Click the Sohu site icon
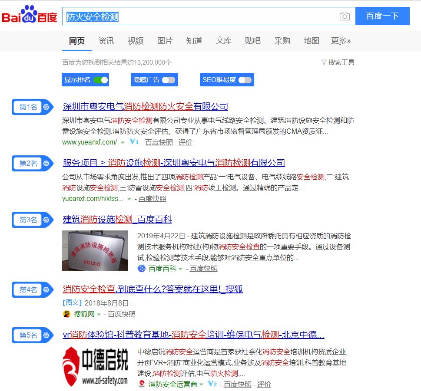Image resolution: width=421 pixels, height=391 pixels. point(66,314)
